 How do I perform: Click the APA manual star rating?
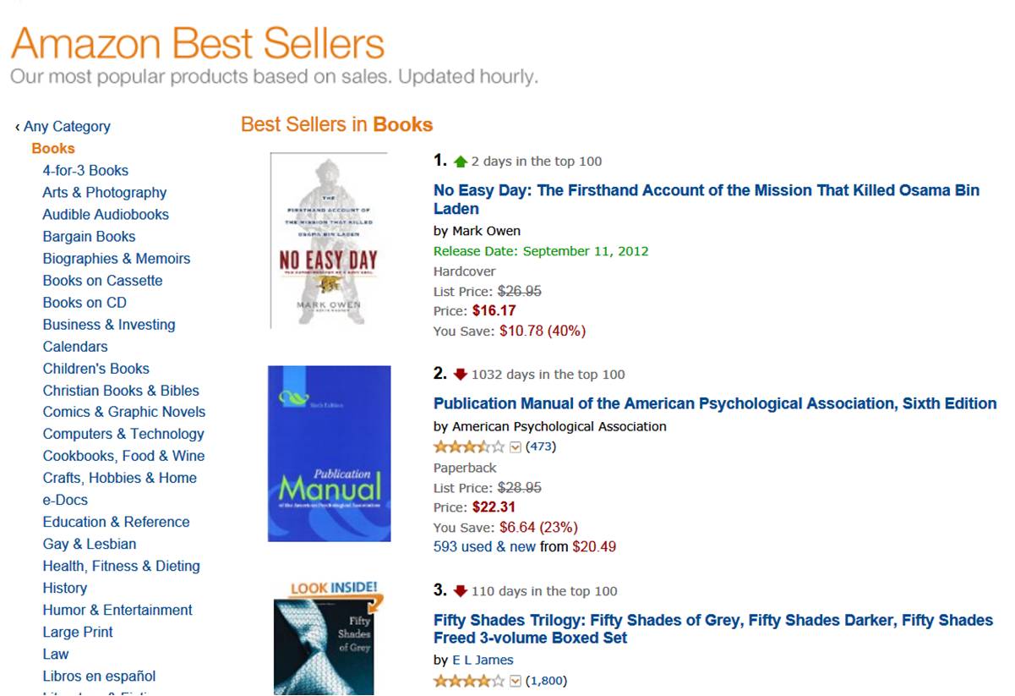coord(469,447)
